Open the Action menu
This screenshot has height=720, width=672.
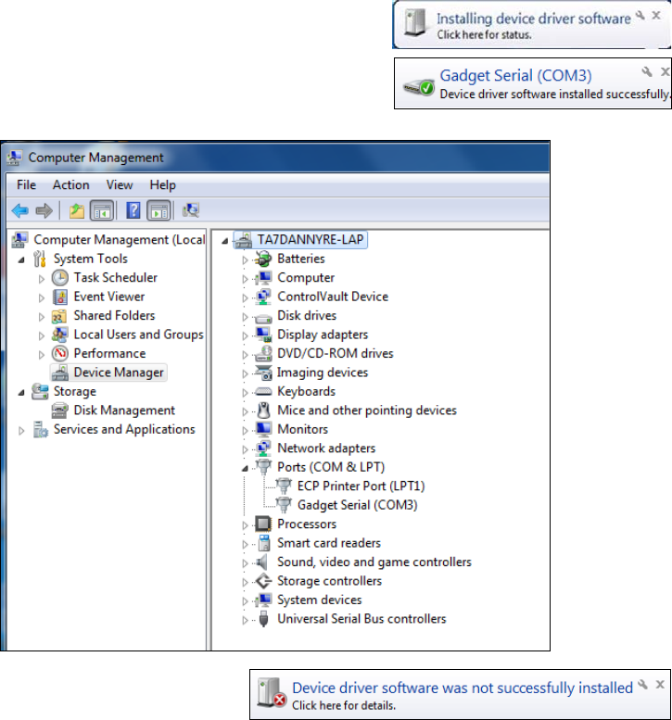click(70, 185)
